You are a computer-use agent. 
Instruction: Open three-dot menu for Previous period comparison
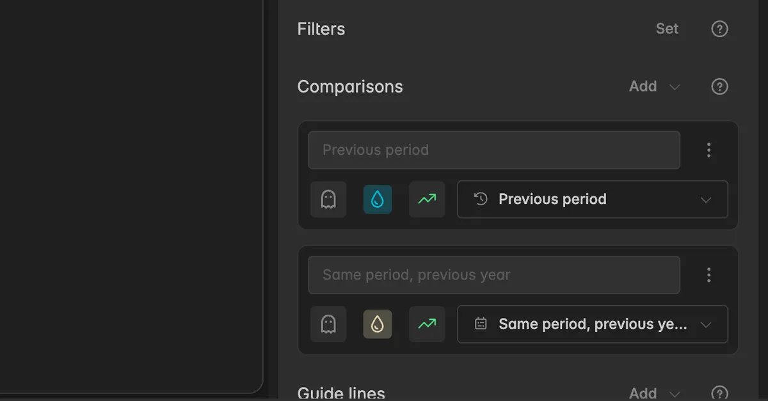click(x=708, y=150)
